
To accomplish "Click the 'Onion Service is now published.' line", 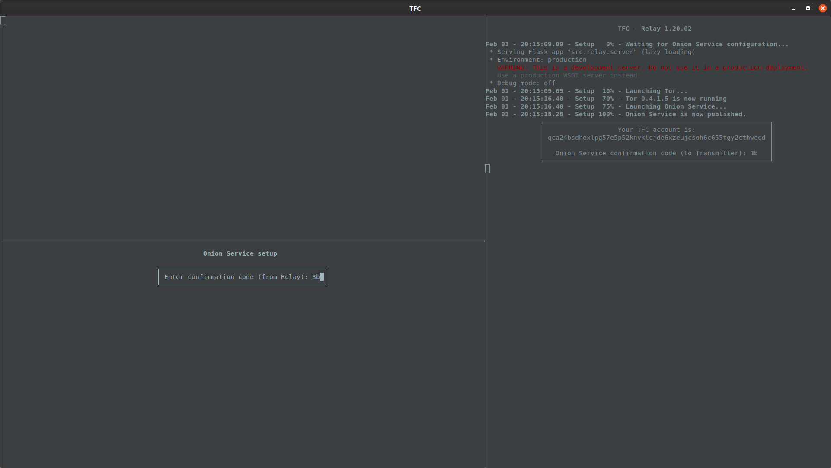I will (x=616, y=115).
